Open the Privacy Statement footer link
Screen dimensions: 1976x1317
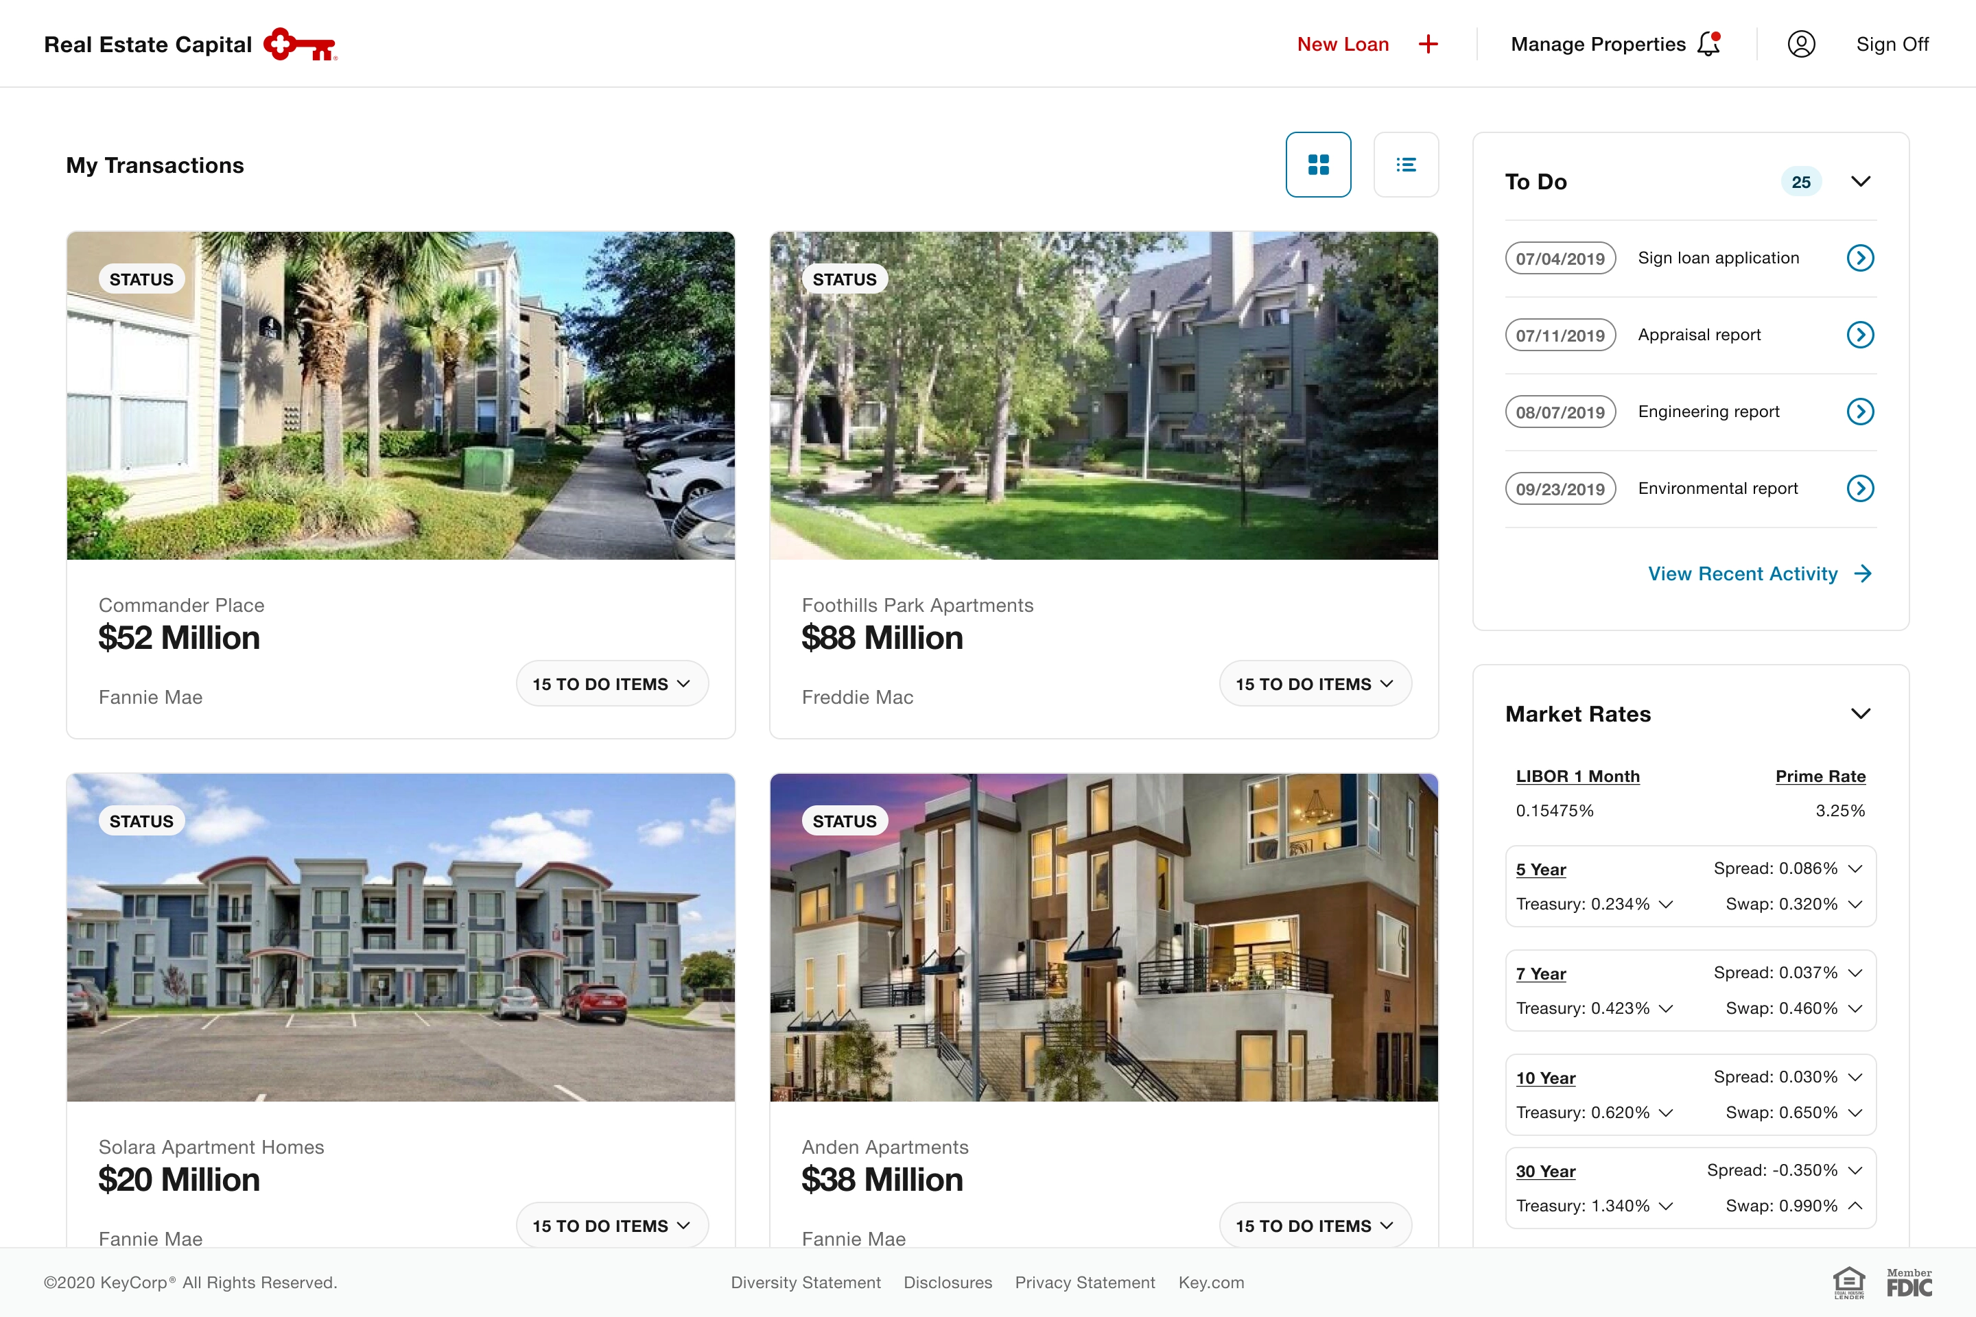[1085, 1283]
